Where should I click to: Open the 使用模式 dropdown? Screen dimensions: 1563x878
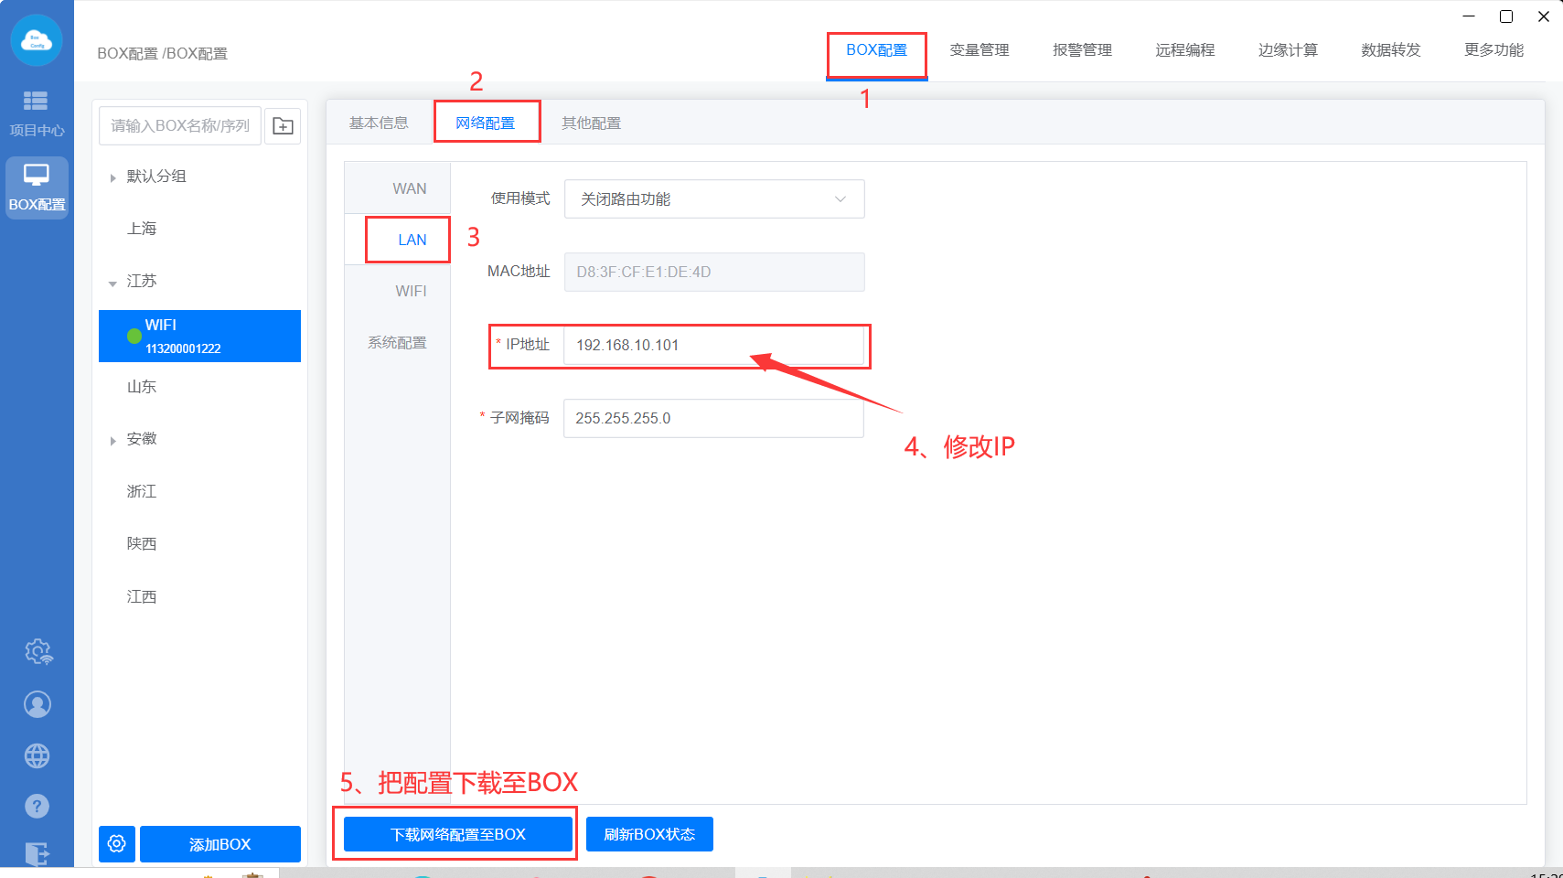[x=713, y=199]
